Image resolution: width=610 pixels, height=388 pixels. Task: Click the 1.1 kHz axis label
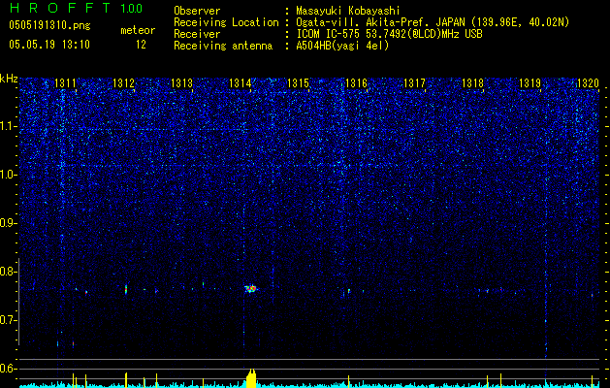click(x=9, y=126)
